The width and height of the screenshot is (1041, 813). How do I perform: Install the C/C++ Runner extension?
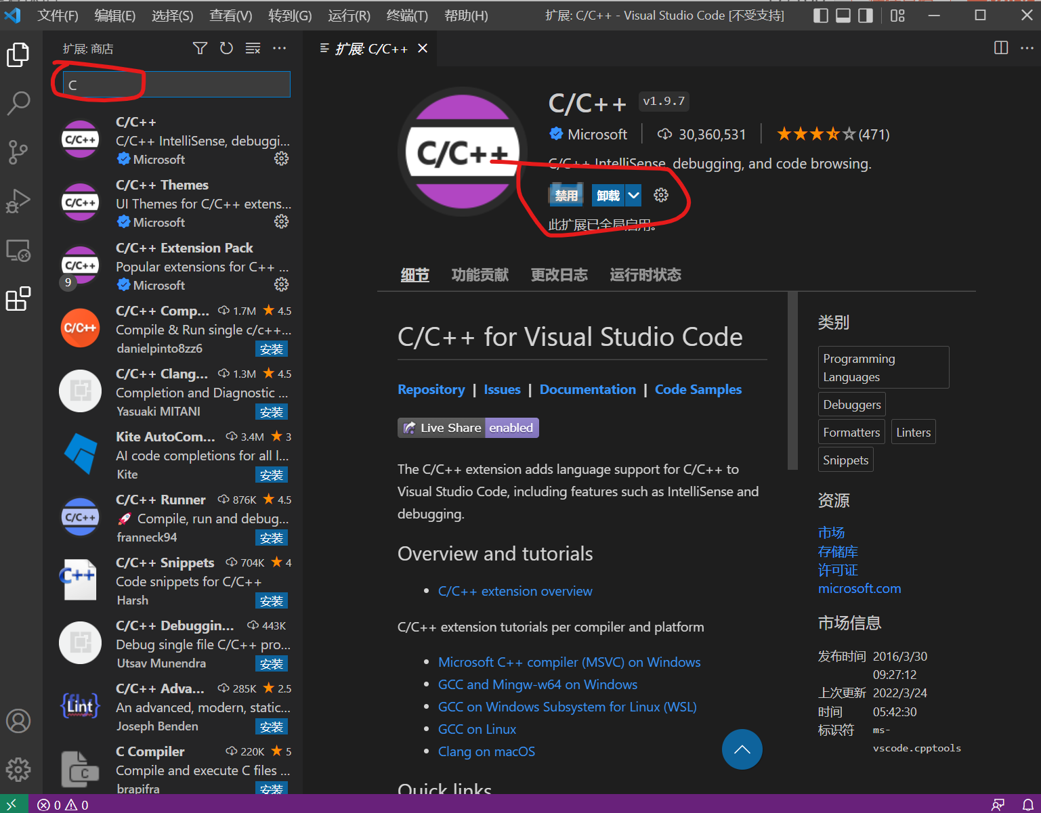tap(272, 538)
